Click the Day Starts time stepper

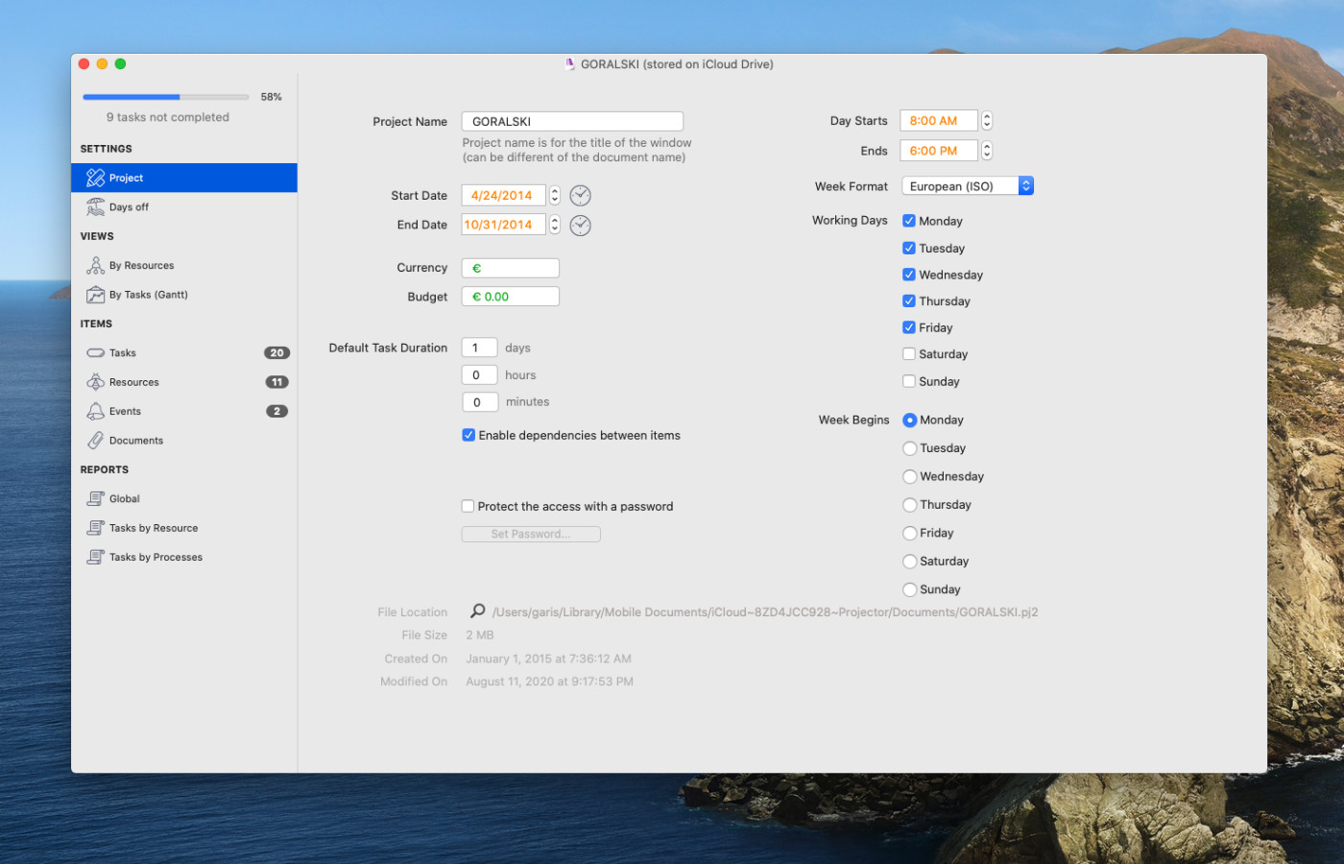point(986,121)
